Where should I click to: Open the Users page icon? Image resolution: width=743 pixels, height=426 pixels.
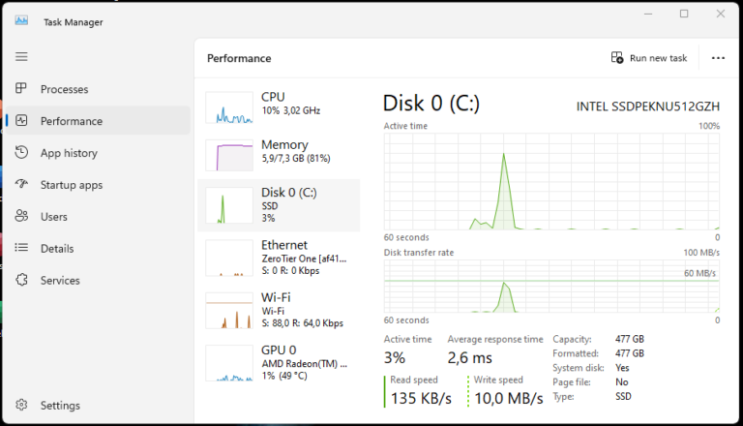[21, 217]
